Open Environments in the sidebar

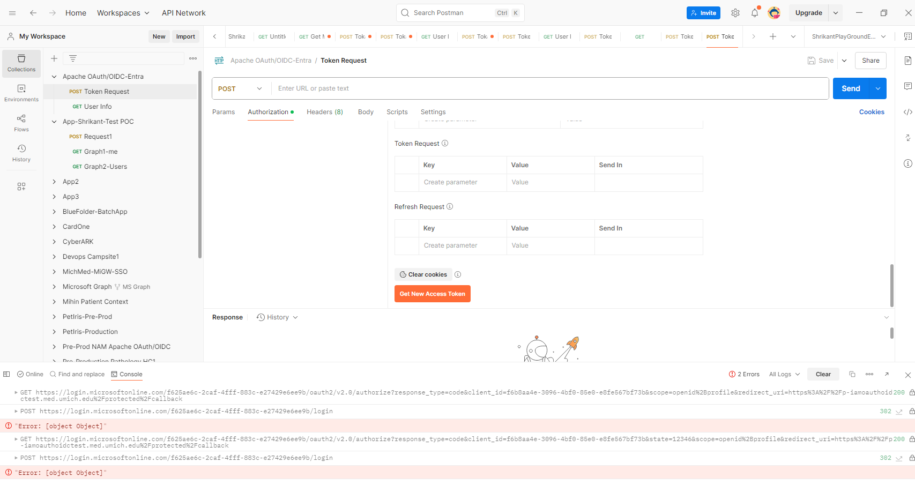pos(21,93)
